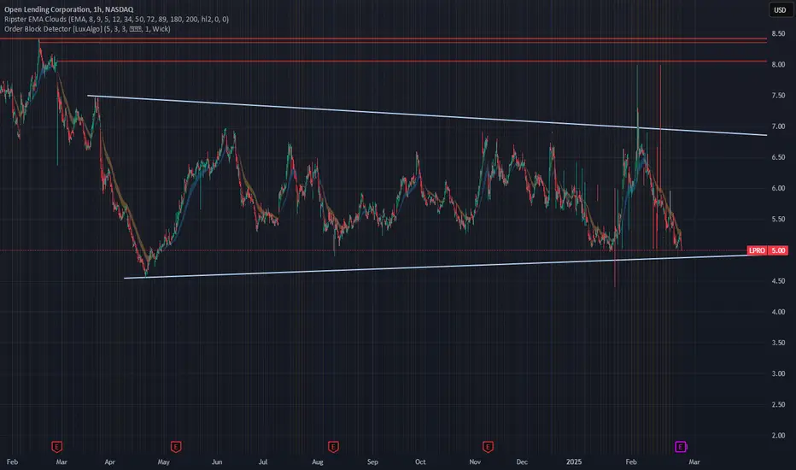Select the red horizontal line at the 8.00 level
Screen dimensions: 796x470
click(411, 62)
